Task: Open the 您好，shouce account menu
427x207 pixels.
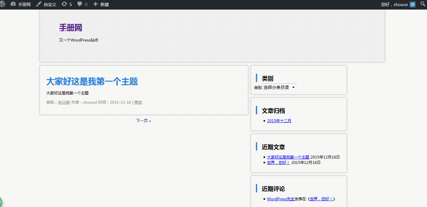Action: click(x=394, y=4)
